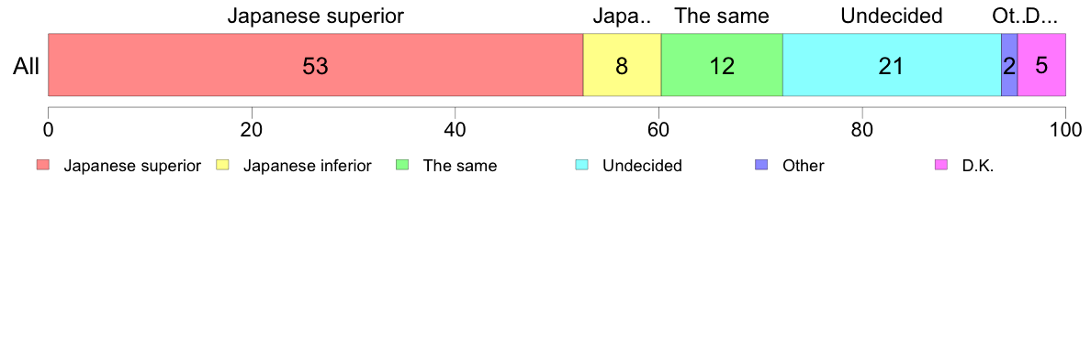Click the green The same legend swatch
Image resolution: width=1091 pixels, height=337 pixels.
pos(400,166)
